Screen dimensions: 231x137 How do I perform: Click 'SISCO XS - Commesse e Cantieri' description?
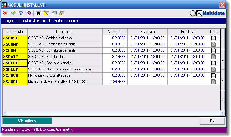coord(53,44)
